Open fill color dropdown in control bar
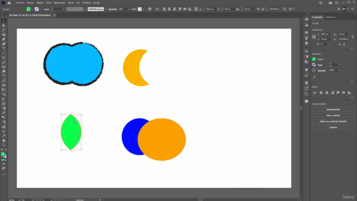 32,9
